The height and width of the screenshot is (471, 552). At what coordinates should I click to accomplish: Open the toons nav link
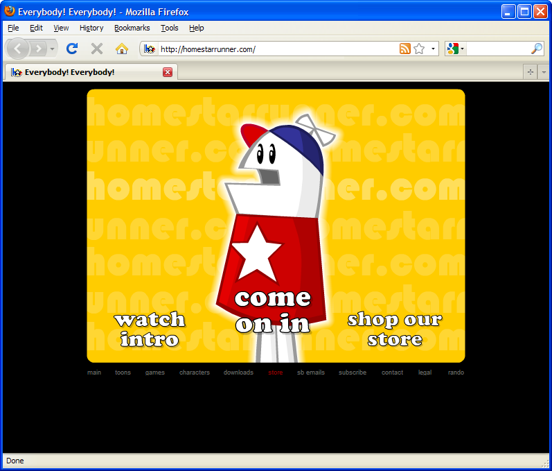click(x=123, y=372)
